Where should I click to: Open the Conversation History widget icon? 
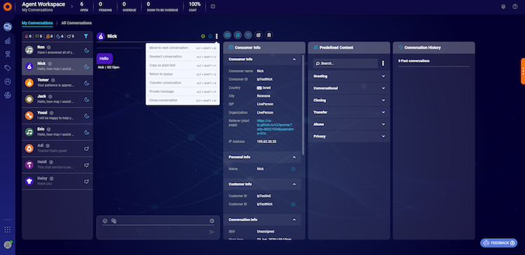coord(248,35)
